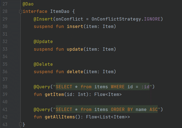Click the onConflict parameter name
This screenshot has height=128, width=182.
[69, 19]
